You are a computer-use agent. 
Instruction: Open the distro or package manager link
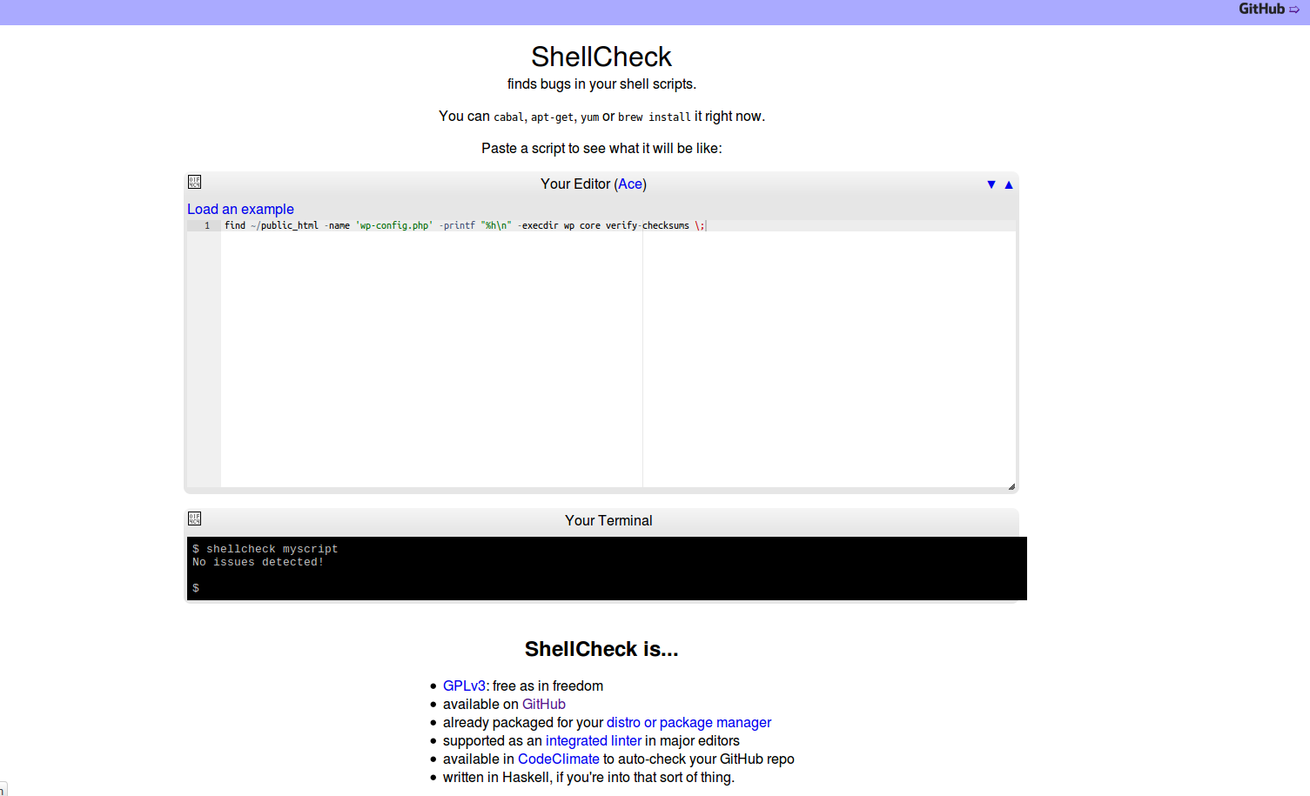(x=689, y=722)
